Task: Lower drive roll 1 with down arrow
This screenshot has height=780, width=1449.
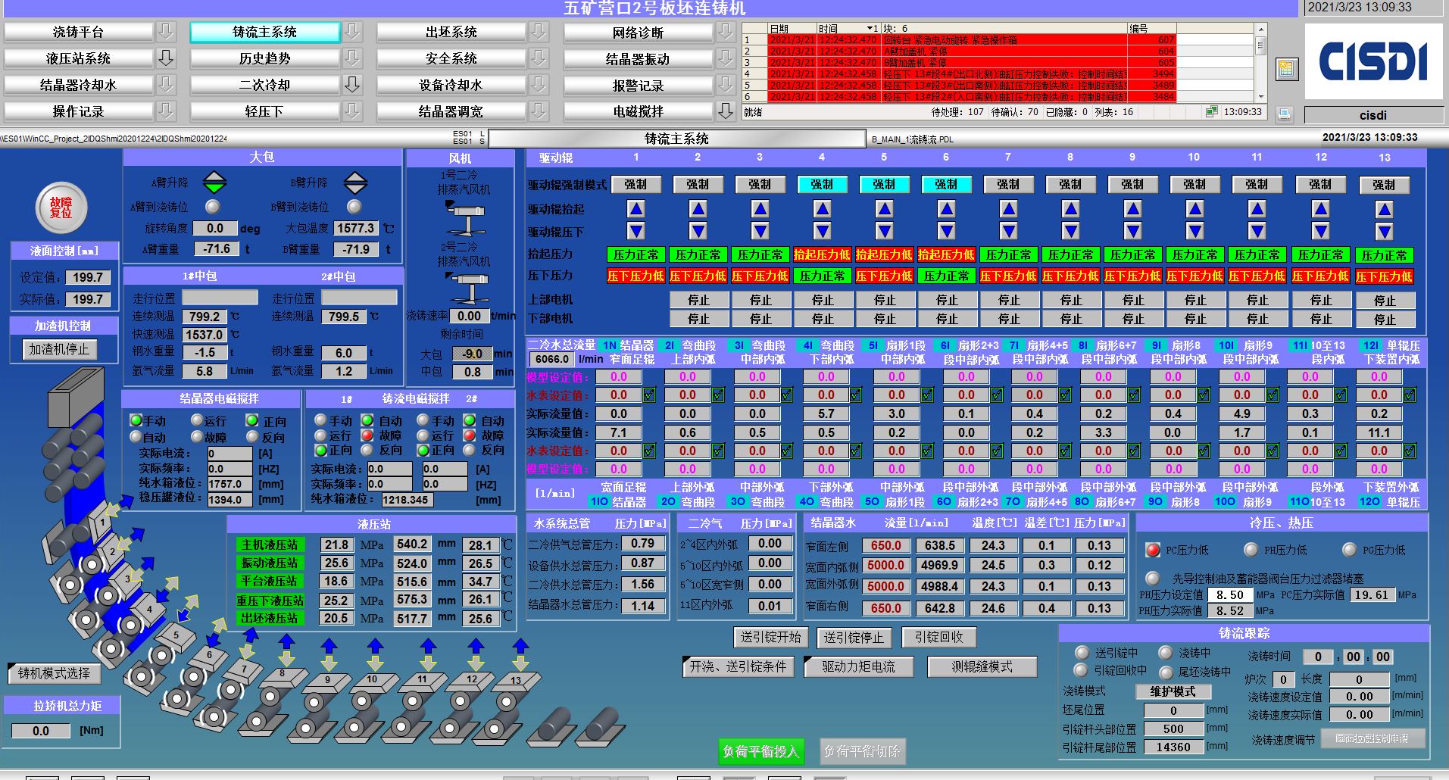Action: (x=636, y=231)
